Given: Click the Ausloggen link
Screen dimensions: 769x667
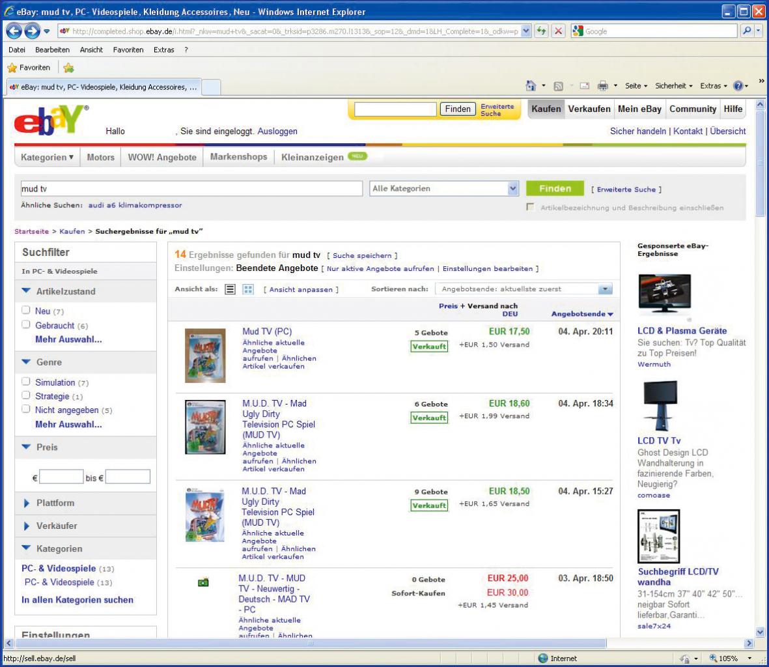Looking at the screenshot, I should point(277,132).
